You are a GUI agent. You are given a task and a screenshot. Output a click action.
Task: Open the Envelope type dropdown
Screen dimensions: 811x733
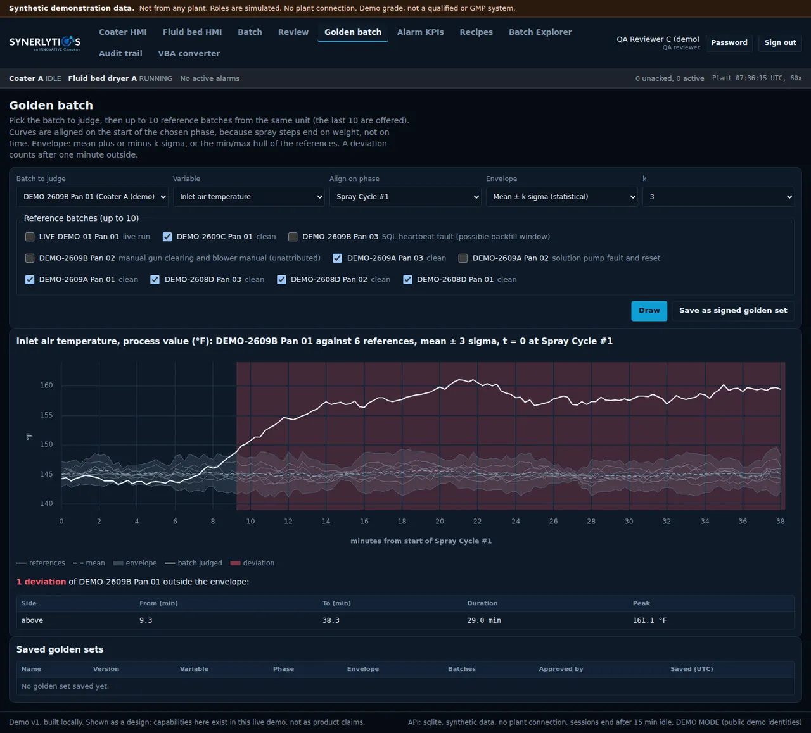pos(561,197)
